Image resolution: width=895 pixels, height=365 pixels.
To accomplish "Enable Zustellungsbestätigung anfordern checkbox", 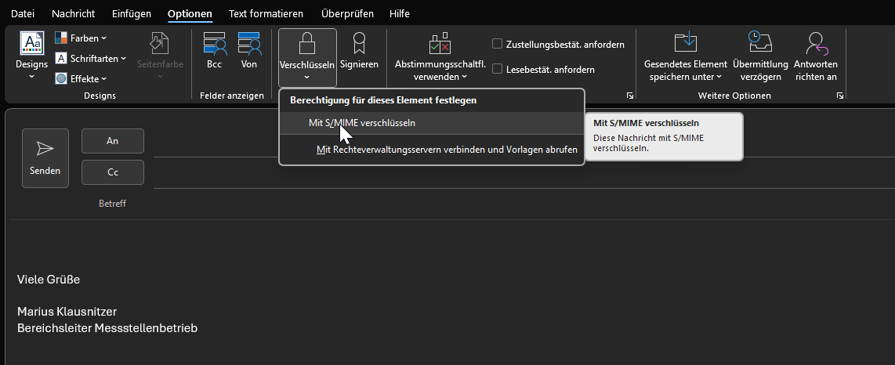I will 497,45.
